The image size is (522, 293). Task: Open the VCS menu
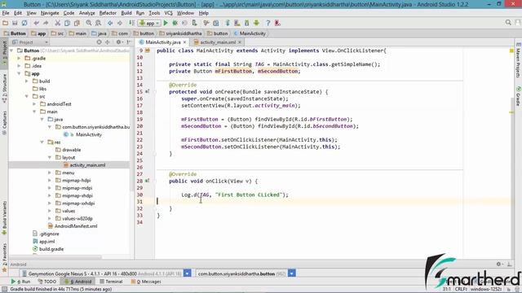[x=169, y=13]
